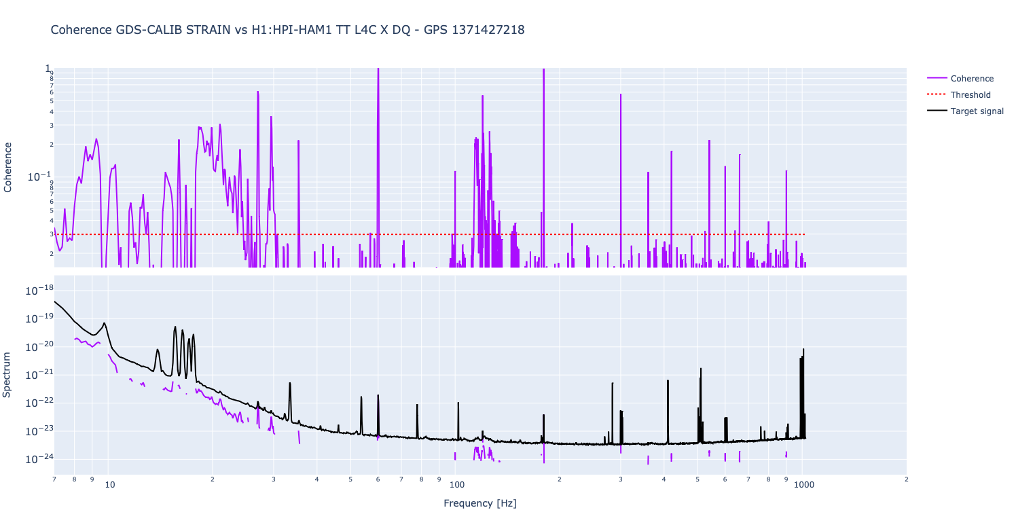
Task: Click the 1000 tick label on frequency axis
Action: click(804, 485)
